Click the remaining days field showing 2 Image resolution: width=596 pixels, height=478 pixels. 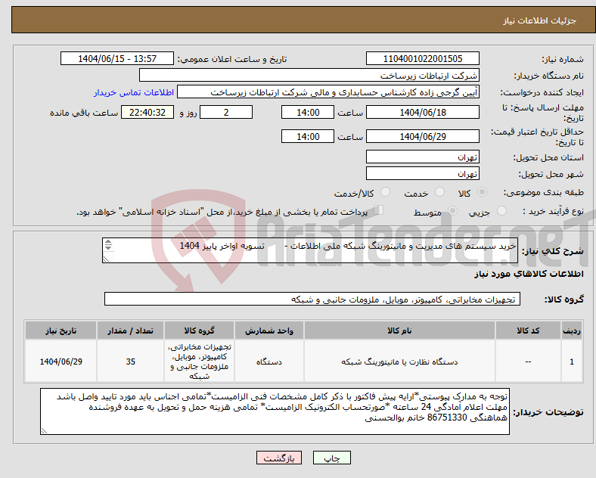[x=226, y=113]
